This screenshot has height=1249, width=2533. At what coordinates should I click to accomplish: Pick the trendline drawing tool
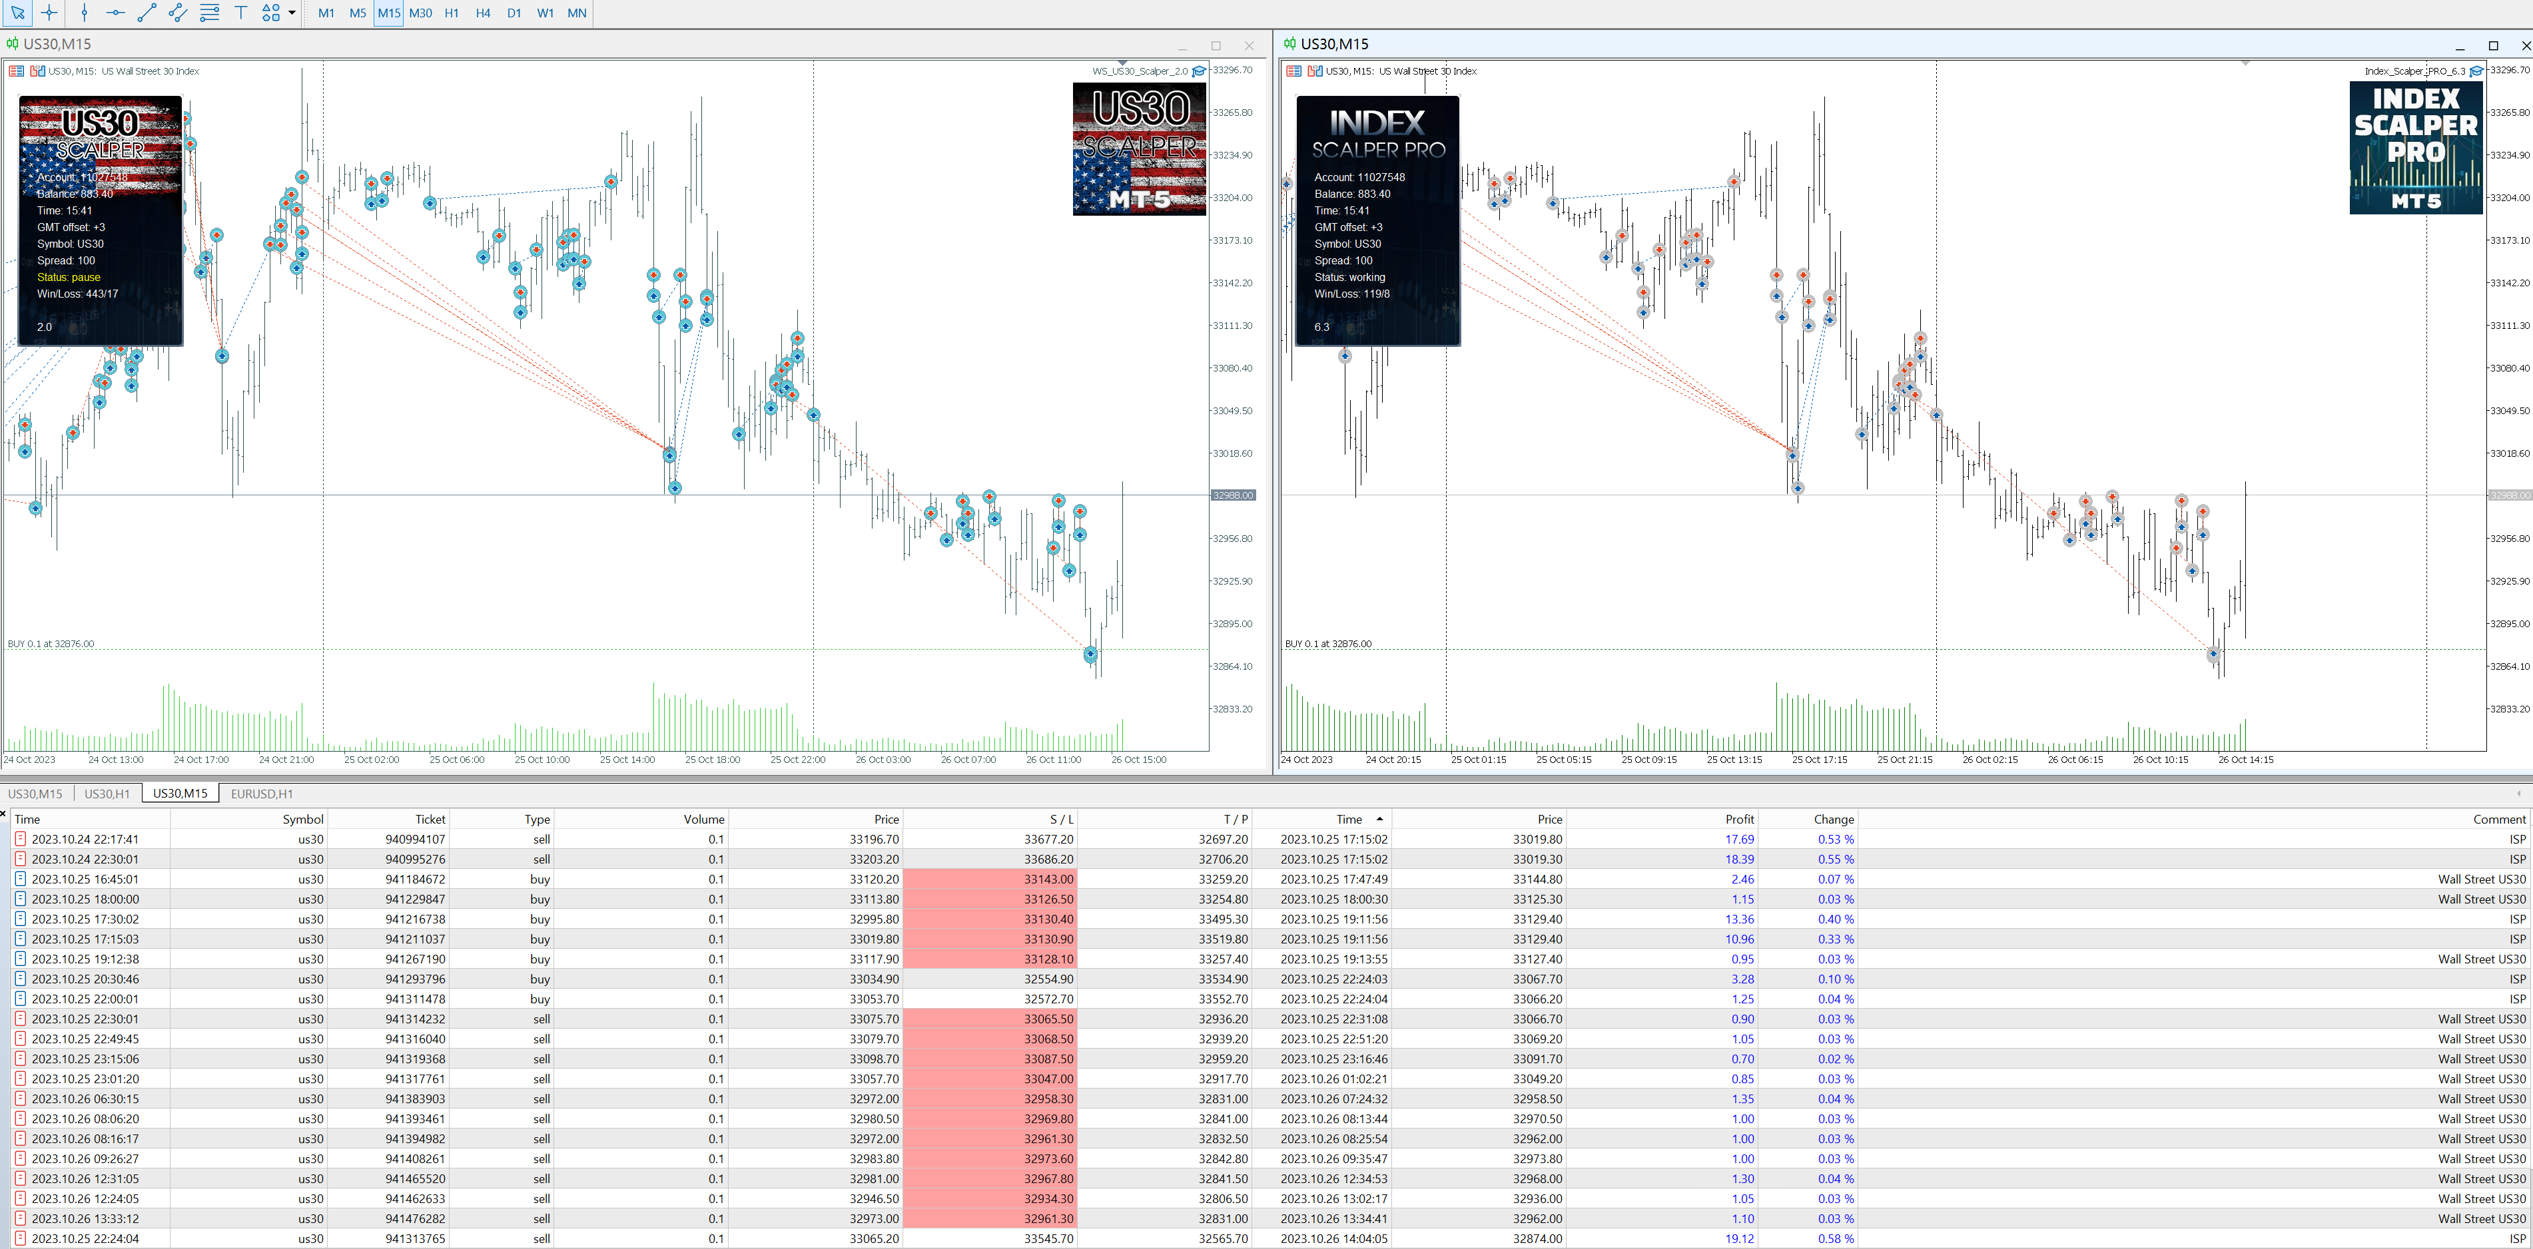point(147,13)
